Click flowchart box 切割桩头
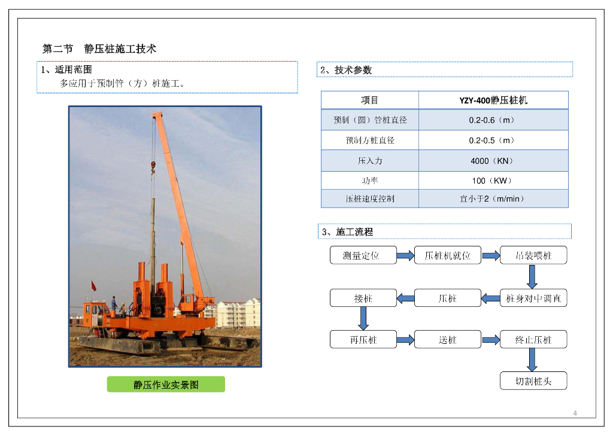Viewport: 613px width, 433px height. click(x=533, y=381)
